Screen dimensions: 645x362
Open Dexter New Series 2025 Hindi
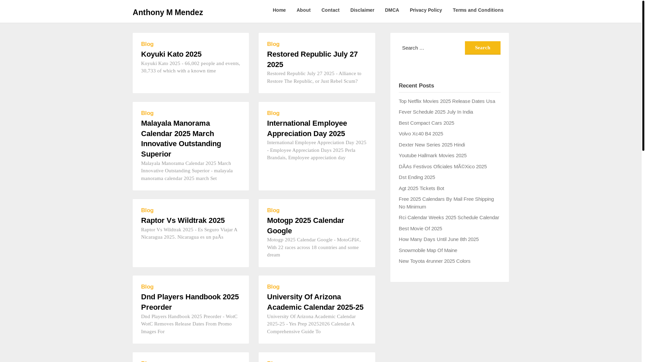[432, 145]
